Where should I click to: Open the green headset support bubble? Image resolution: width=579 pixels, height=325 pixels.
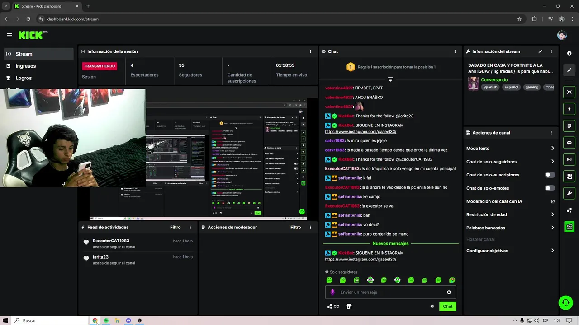(565, 302)
